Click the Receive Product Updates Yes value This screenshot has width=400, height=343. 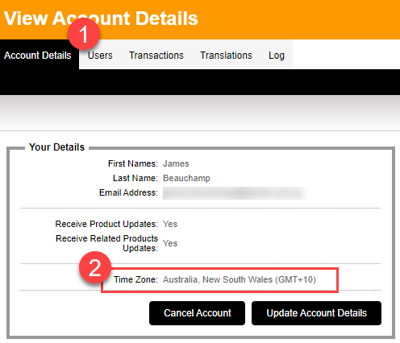coord(170,224)
